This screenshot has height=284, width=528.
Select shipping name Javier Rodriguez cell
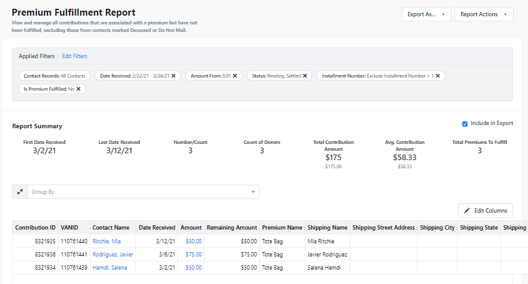[x=327, y=255]
